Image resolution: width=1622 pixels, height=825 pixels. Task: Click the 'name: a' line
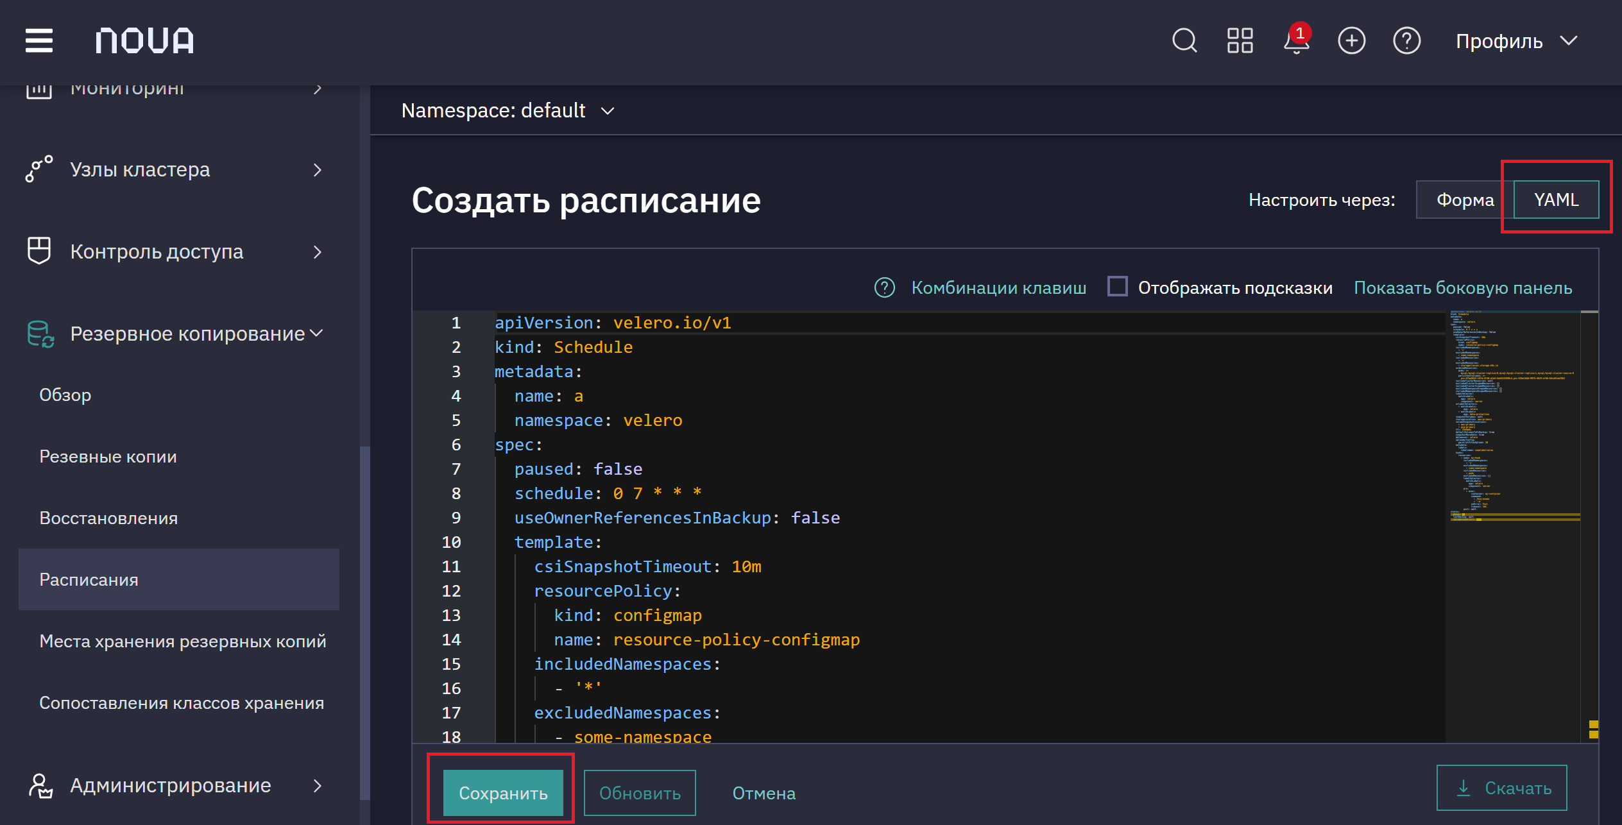549,396
